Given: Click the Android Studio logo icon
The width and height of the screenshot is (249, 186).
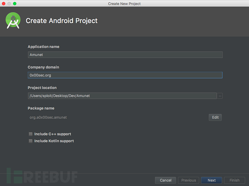Looking at the screenshot, I should coord(13,20).
